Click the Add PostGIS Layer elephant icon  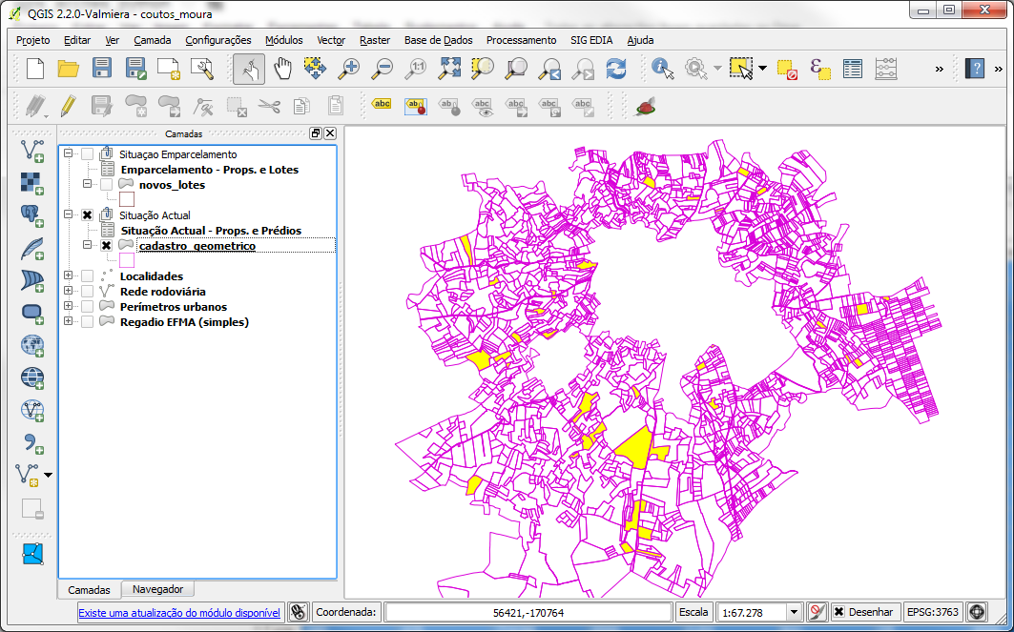pyautogui.click(x=31, y=215)
